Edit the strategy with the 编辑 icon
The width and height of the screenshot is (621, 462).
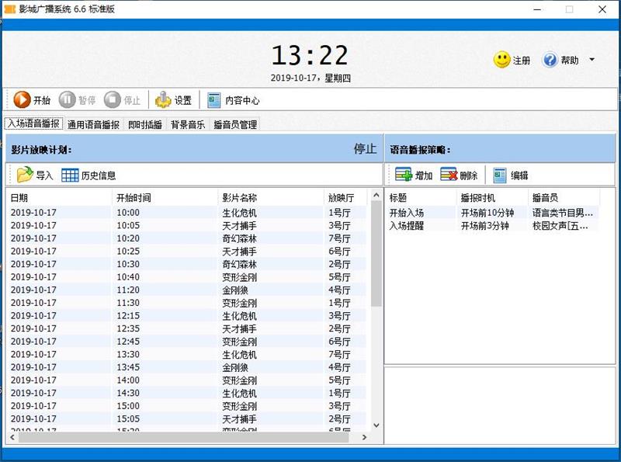pos(499,175)
